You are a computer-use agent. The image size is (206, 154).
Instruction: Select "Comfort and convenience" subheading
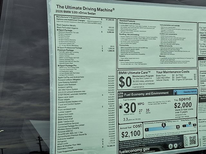(x=168, y=34)
